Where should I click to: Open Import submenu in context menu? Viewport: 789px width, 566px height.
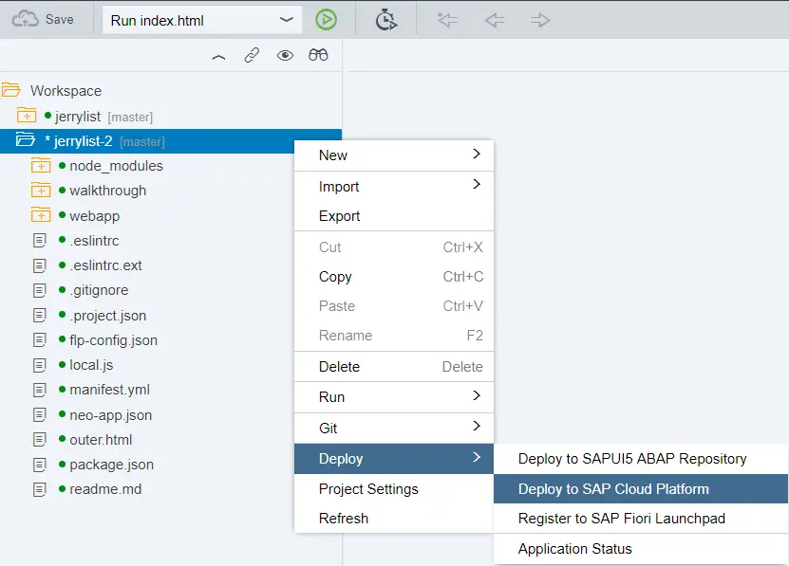393,187
